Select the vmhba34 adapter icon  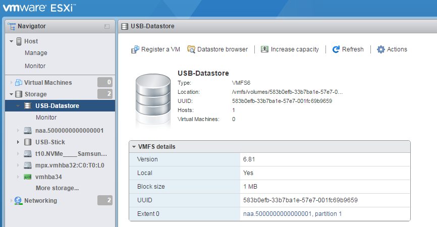[28, 177]
